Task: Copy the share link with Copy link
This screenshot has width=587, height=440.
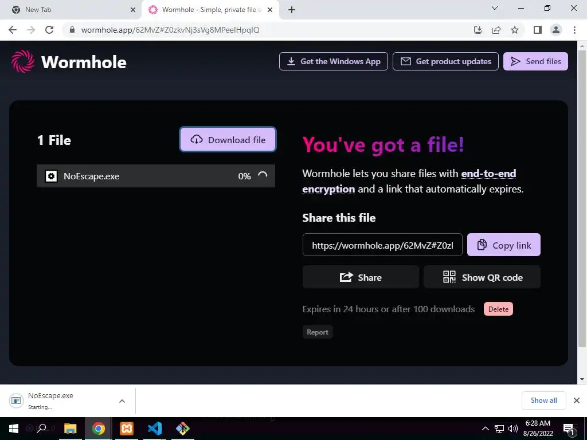Action: click(x=503, y=245)
